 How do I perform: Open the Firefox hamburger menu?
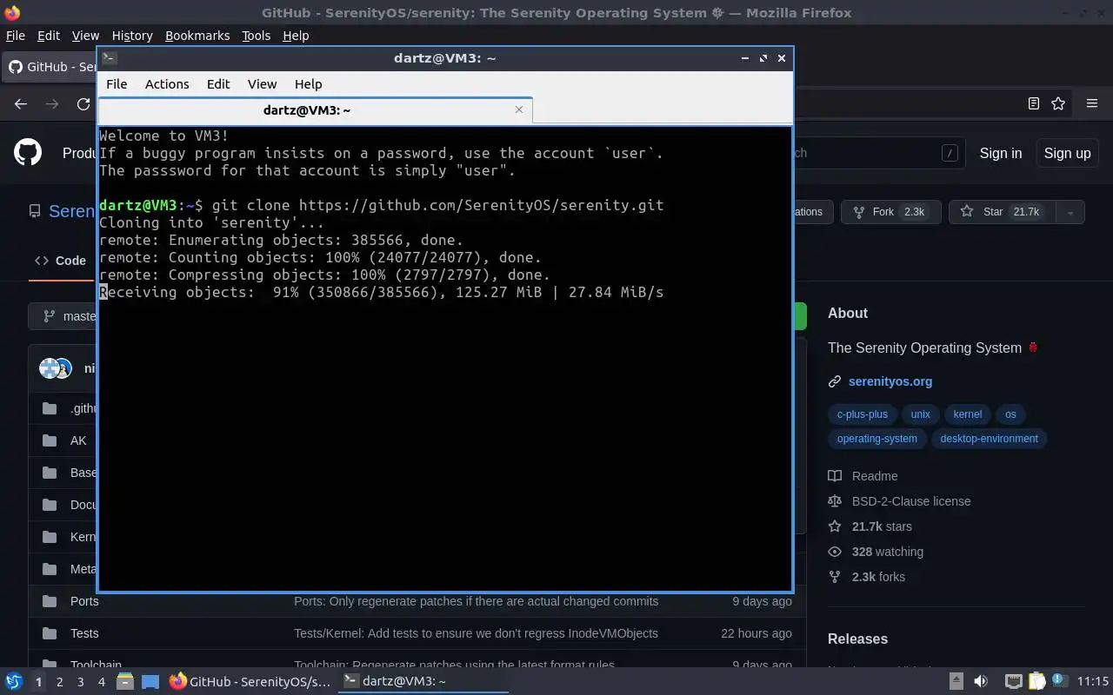tap(1092, 103)
